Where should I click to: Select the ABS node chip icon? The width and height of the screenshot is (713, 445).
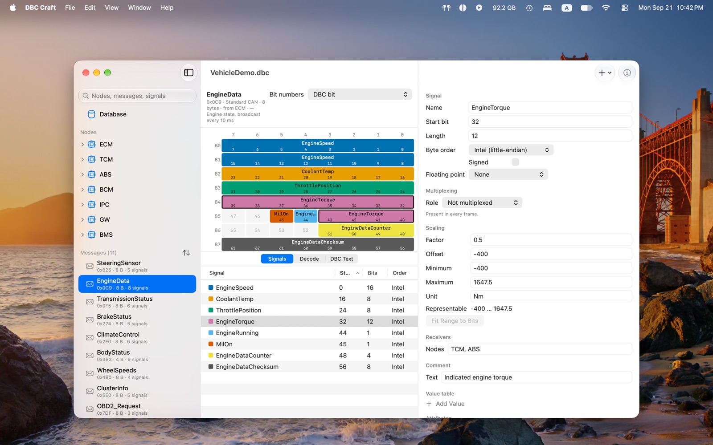click(92, 174)
